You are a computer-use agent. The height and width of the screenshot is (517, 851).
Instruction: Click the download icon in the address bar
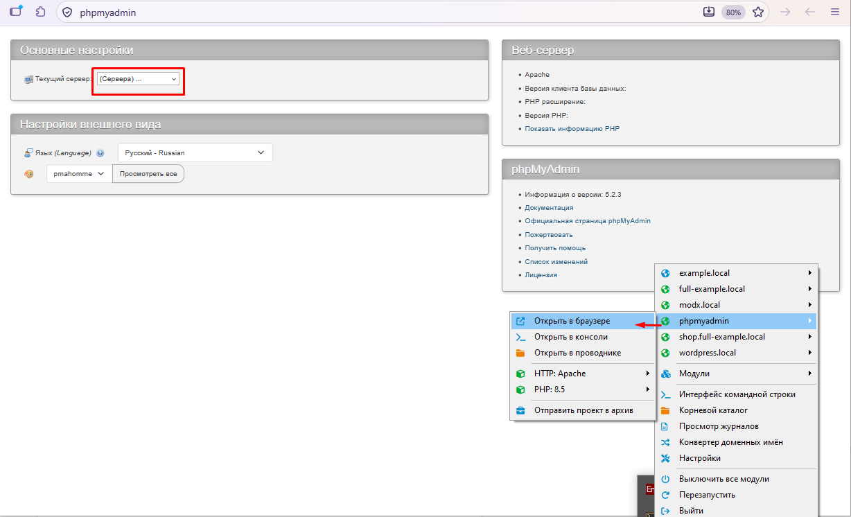708,12
